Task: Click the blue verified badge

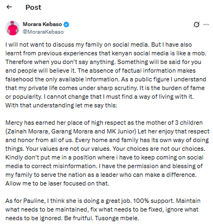Action: point(67,24)
